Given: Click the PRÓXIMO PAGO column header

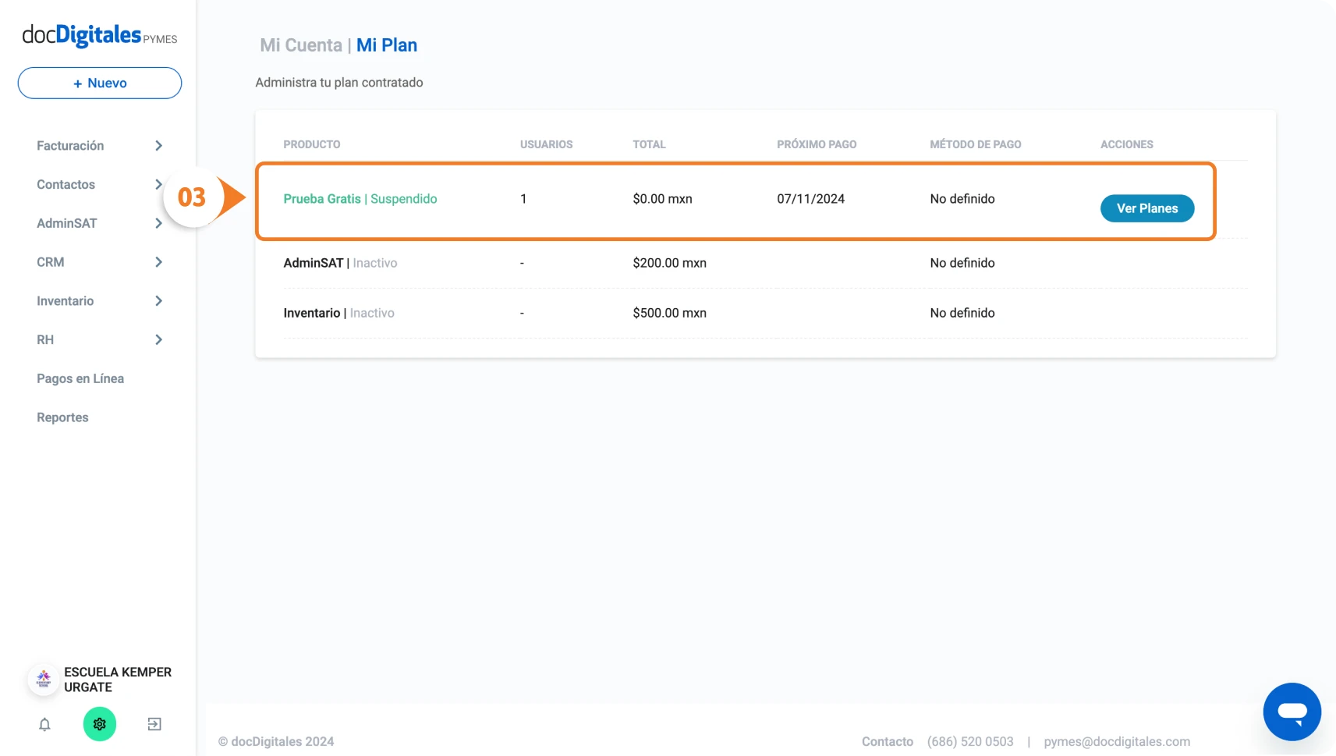Looking at the screenshot, I should [817, 144].
